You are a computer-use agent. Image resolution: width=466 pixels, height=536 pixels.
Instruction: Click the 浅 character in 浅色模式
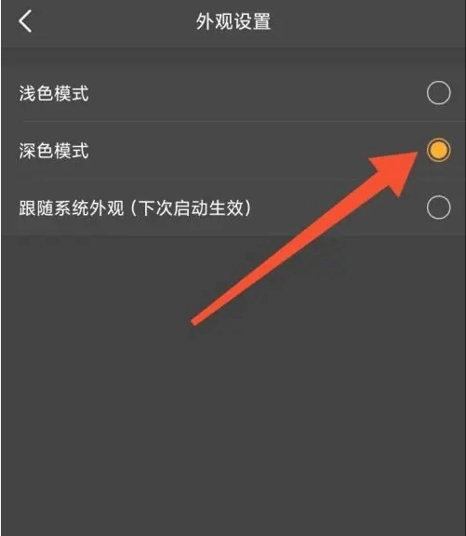coord(27,93)
